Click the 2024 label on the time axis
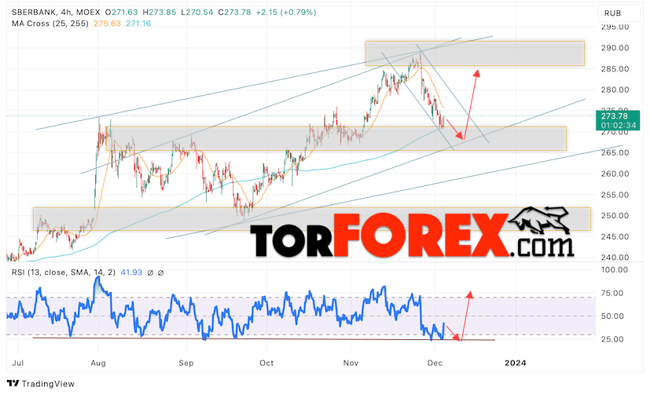The image size is (650, 395). point(516,363)
